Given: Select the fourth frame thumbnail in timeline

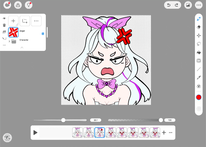Looking at the screenshot, I should pos(111,133).
